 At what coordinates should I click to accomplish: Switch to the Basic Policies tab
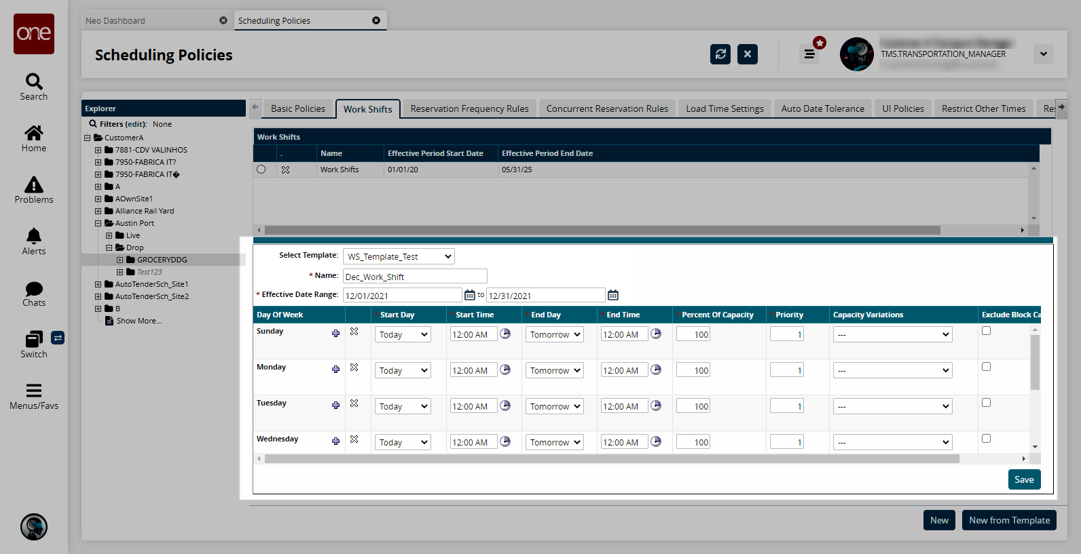click(297, 108)
